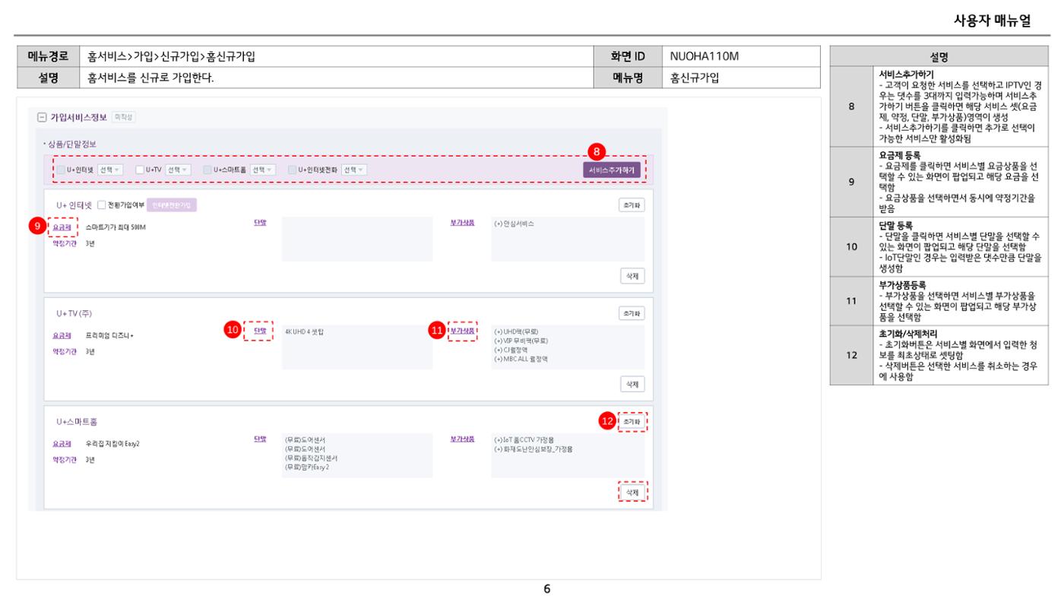Click the (+)화재도난안심보장_가정용 entry
Image resolution: width=1064 pixels, height=599 pixels.
pos(534,449)
